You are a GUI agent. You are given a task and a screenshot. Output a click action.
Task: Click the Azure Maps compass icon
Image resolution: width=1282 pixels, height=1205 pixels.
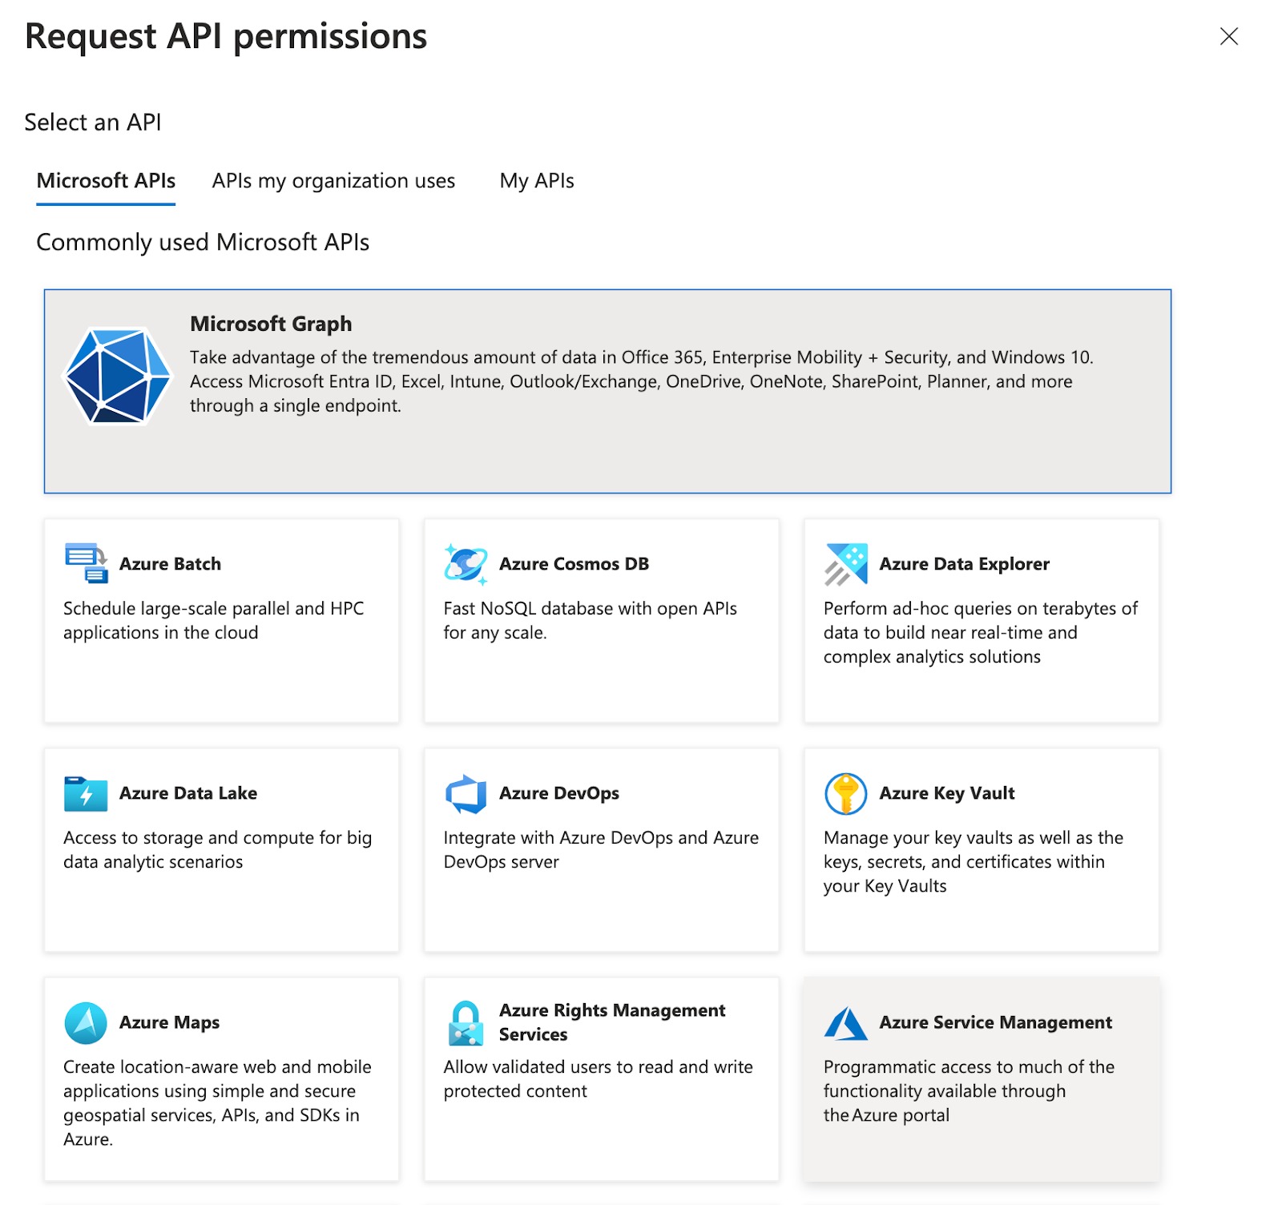click(86, 1022)
